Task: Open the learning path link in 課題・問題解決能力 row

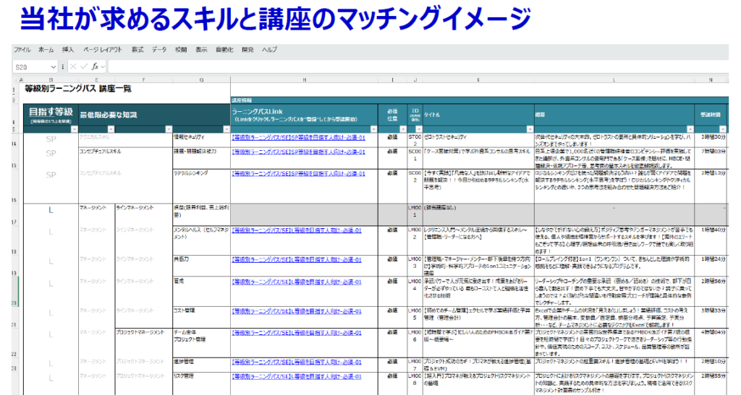Action: 299,152
